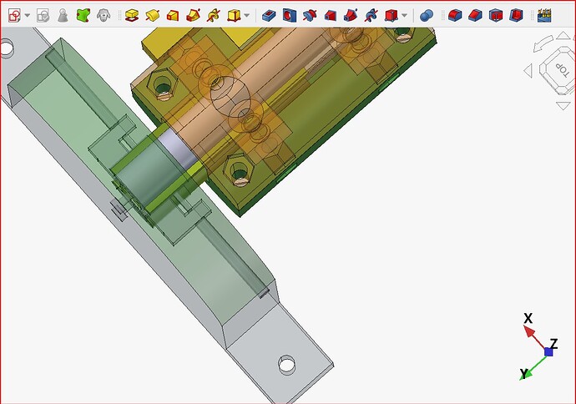Select the lower hex nut on plate

(240, 172)
